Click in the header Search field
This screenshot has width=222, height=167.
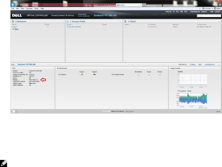pyautogui.click(x=209, y=16)
